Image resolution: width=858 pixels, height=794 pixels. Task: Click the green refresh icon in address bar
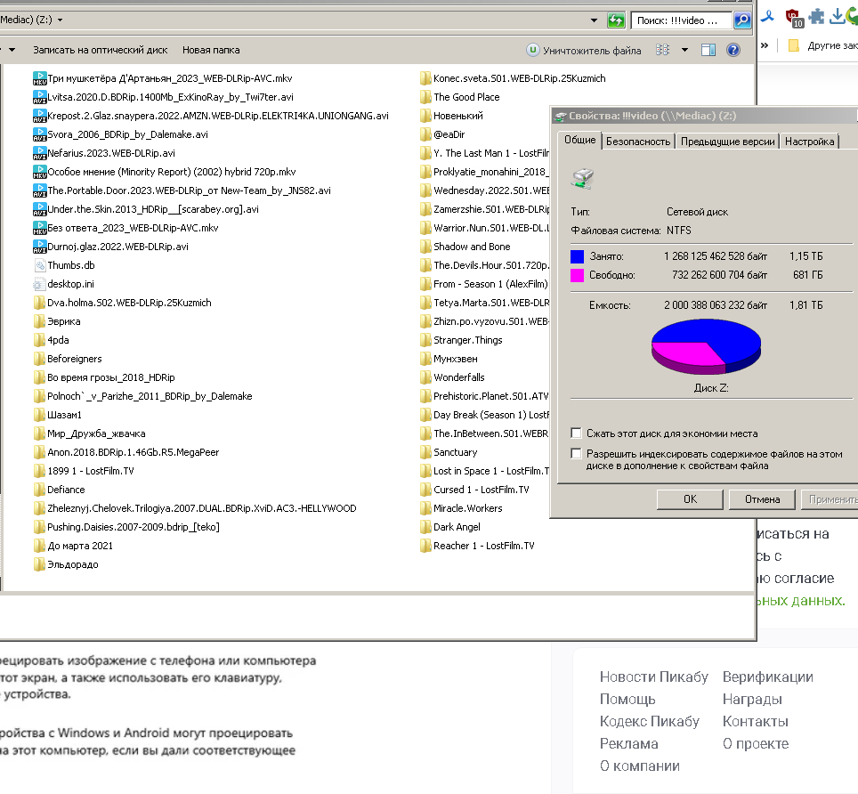pos(615,20)
